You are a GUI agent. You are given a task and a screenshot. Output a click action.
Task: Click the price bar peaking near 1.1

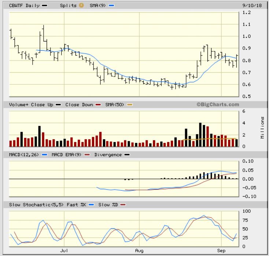click(x=43, y=33)
